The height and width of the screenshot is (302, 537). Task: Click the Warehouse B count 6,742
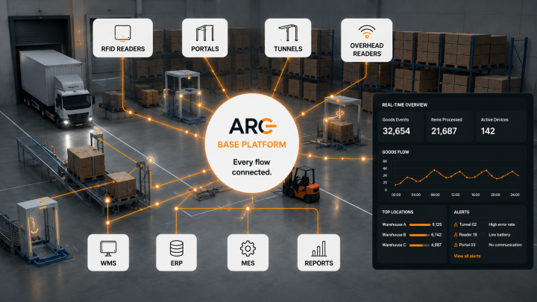(436, 235)
